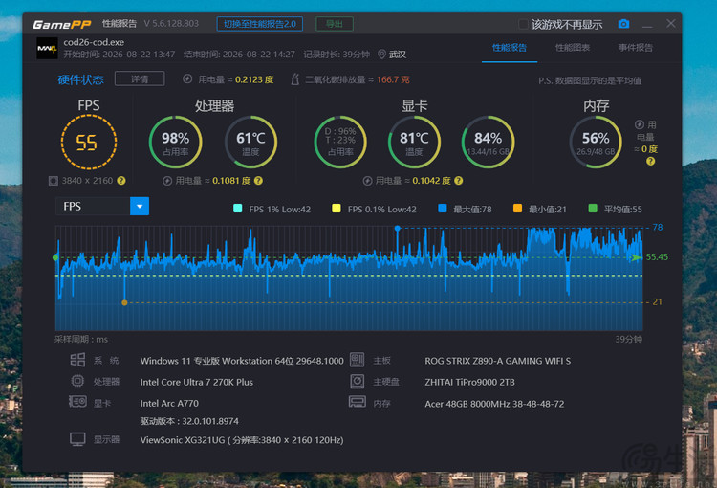Image resolution: width=717 pixels, height=488 pixels.
Task: Click the driver version 32.0.101.8974 text
Action: 189,421
